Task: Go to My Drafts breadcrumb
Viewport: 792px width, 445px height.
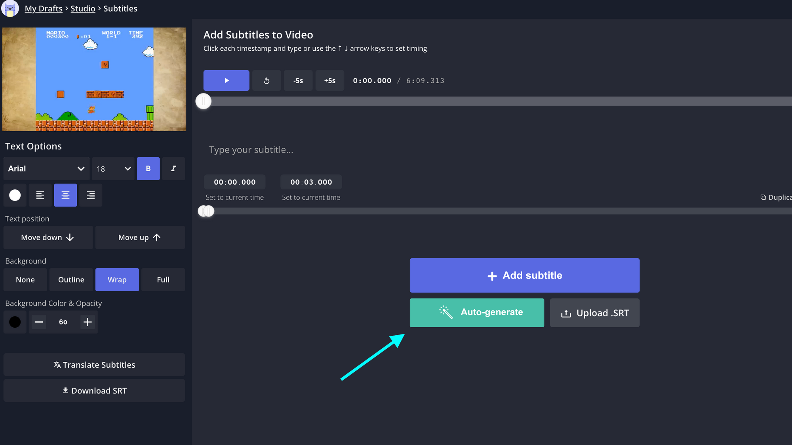Action: [44, 9]
